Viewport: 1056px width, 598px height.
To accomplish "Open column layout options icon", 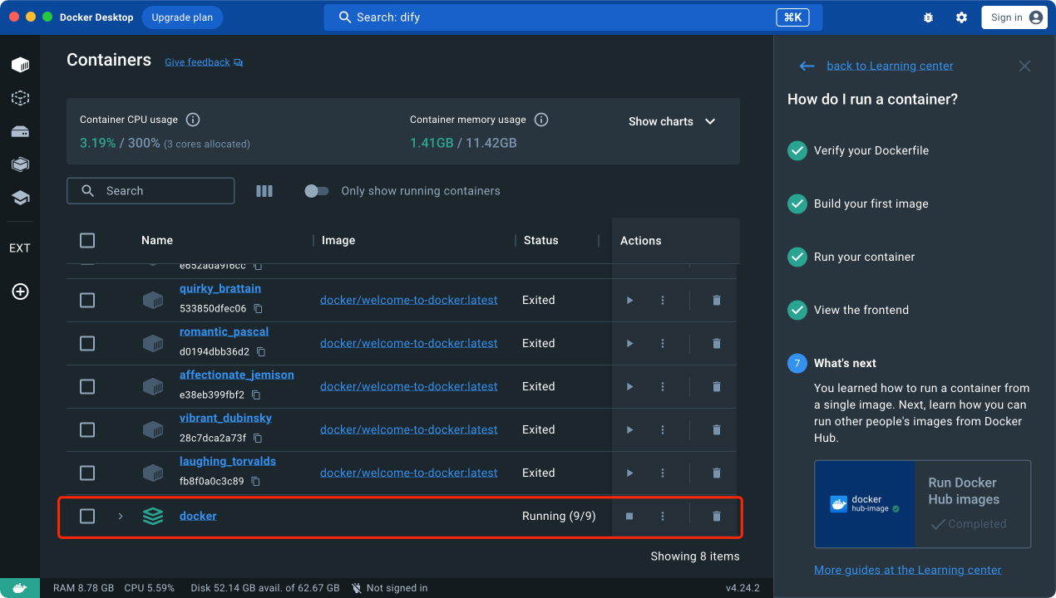I will (264, 191).
